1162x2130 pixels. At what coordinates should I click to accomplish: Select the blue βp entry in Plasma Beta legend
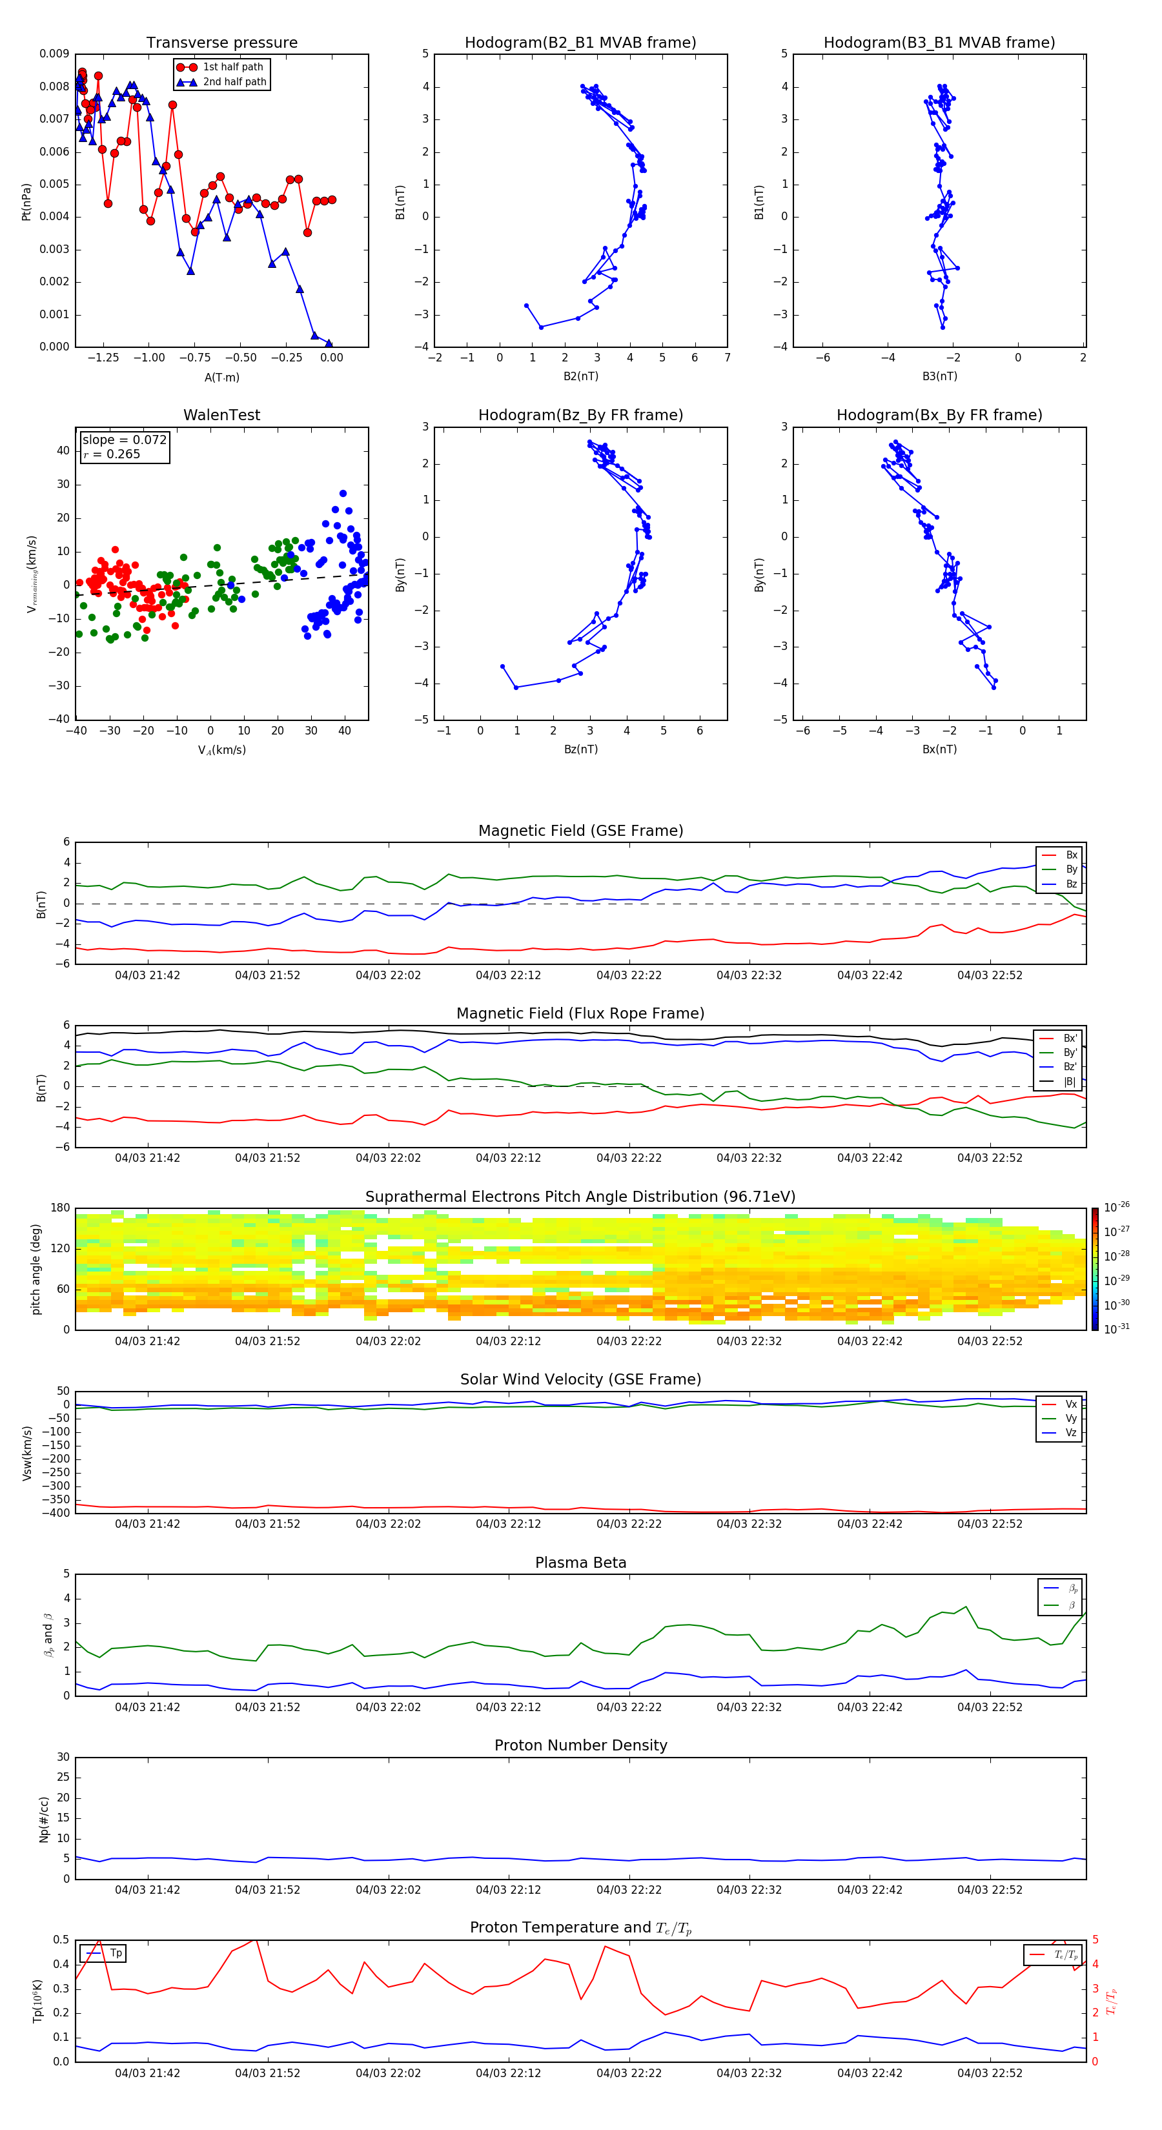(1061, 1588)
